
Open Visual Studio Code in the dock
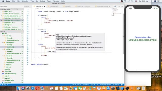(x=118, y=88)
